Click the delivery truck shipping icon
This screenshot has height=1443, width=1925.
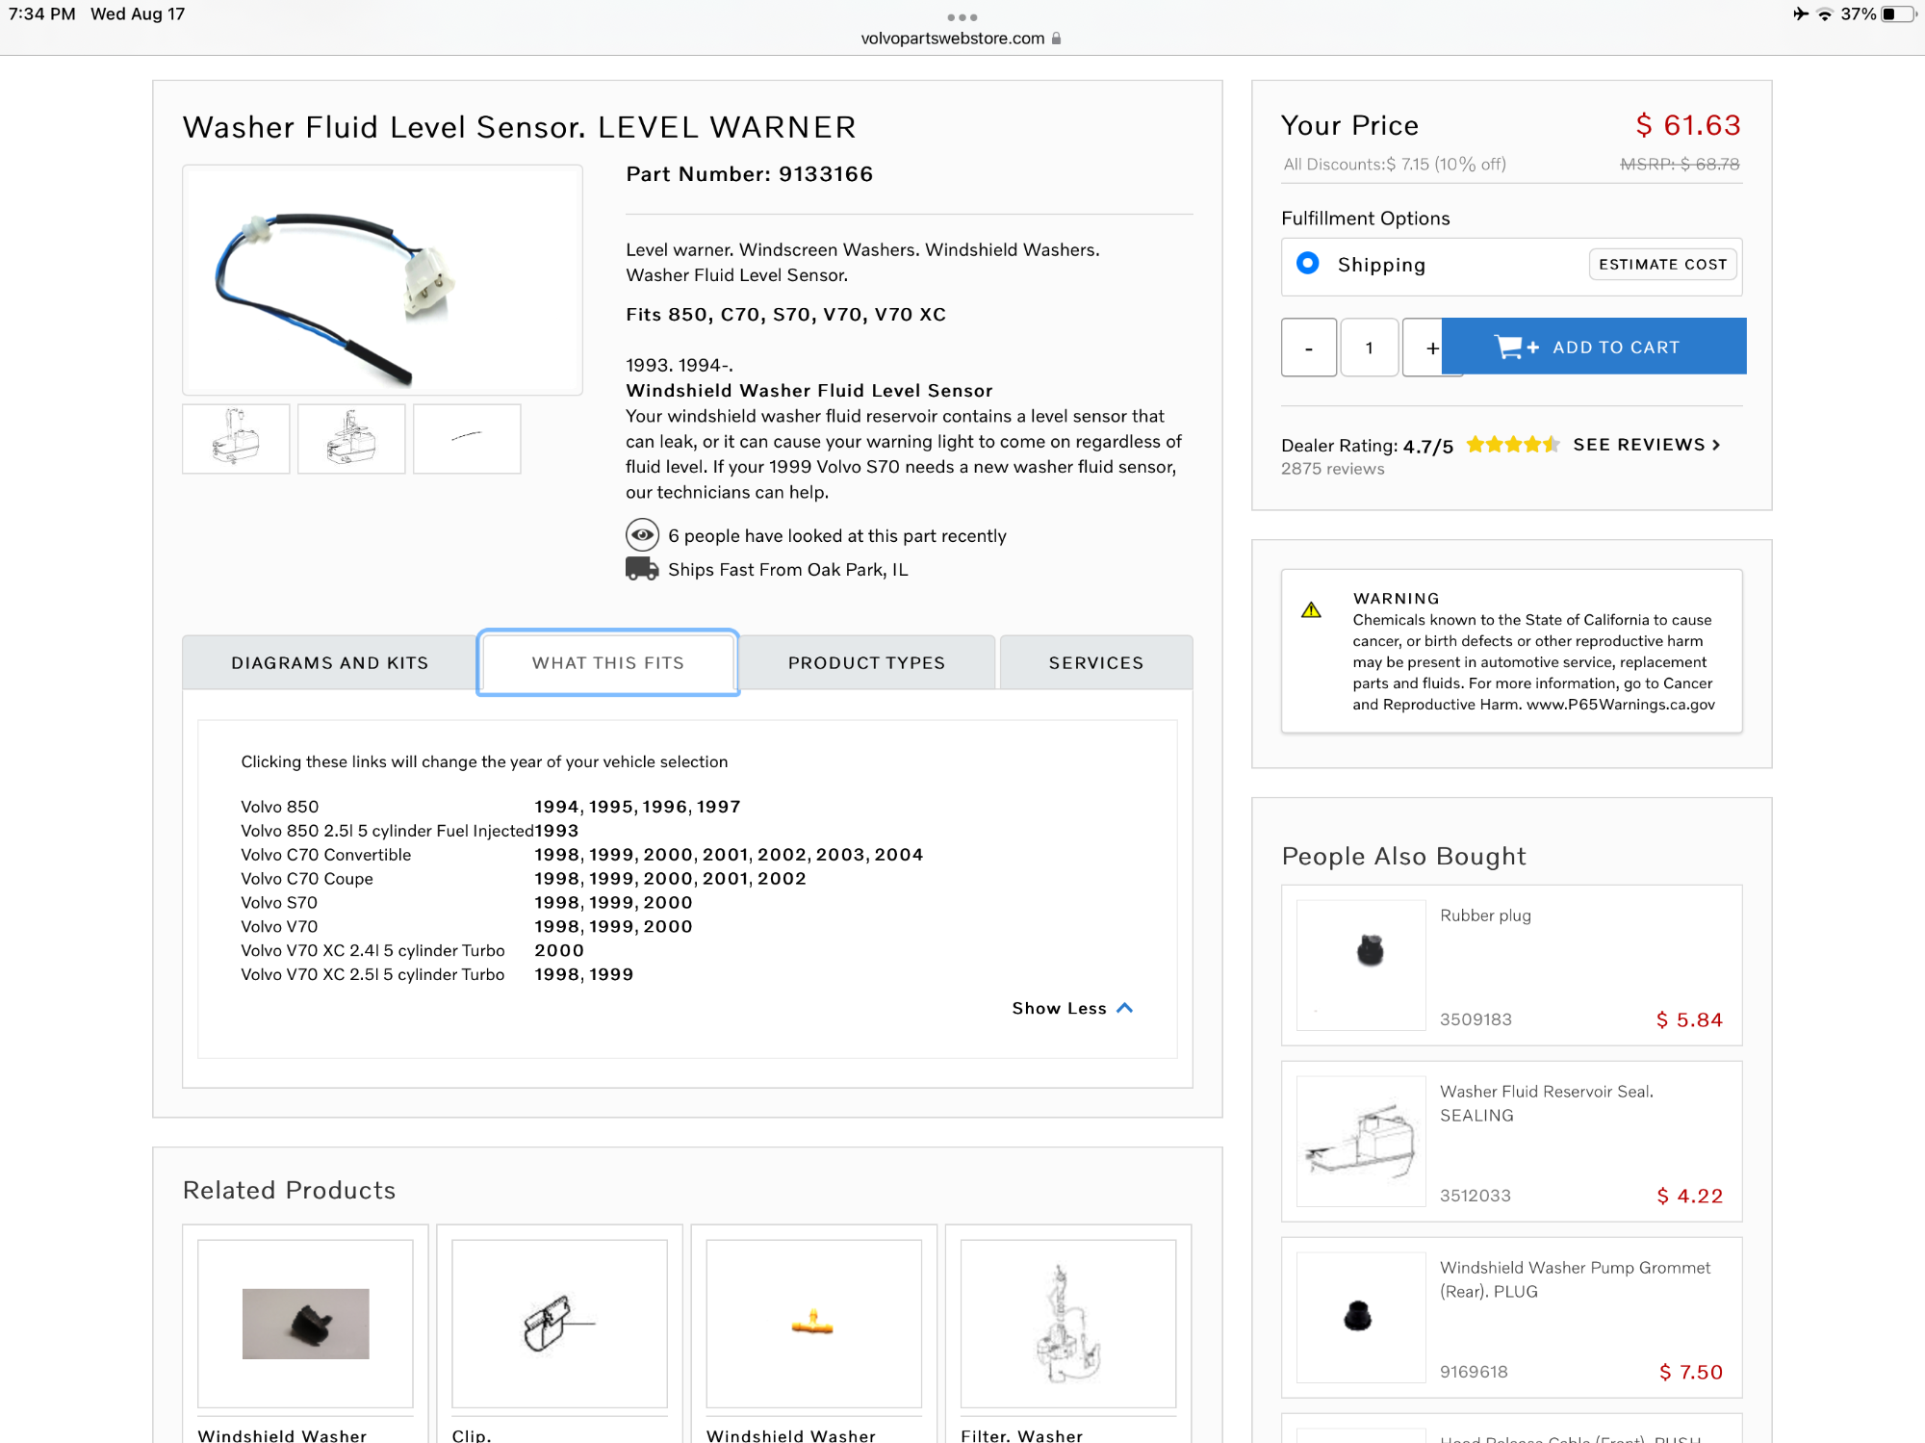pos(642,569)
